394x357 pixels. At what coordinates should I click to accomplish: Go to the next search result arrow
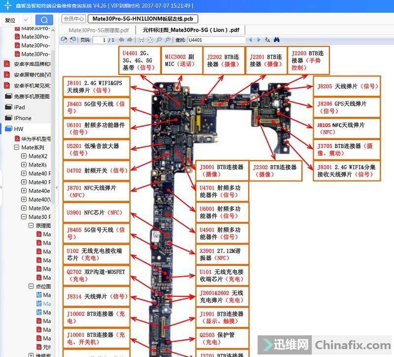(258, 39)
